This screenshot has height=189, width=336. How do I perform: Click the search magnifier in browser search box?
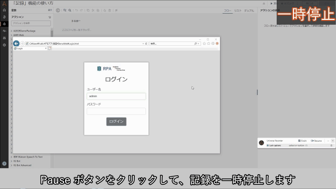point(195,44)
